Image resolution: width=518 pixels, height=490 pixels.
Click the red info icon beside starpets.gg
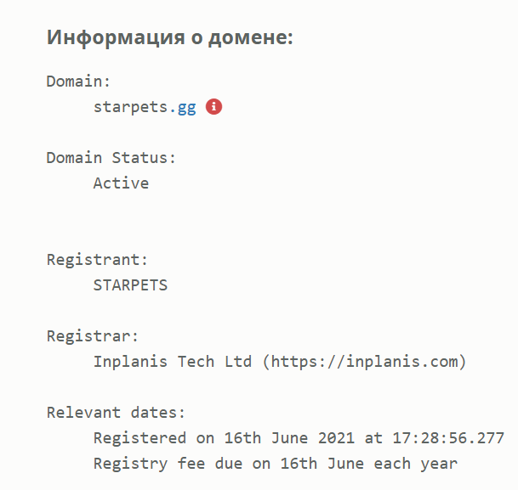pos(214,107)
